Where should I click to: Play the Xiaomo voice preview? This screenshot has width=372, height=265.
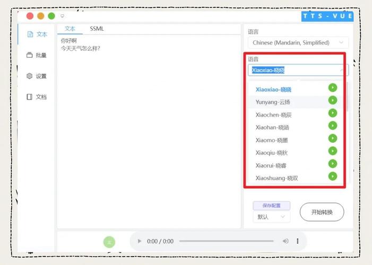pyautogui.click(x=333, y=138)
